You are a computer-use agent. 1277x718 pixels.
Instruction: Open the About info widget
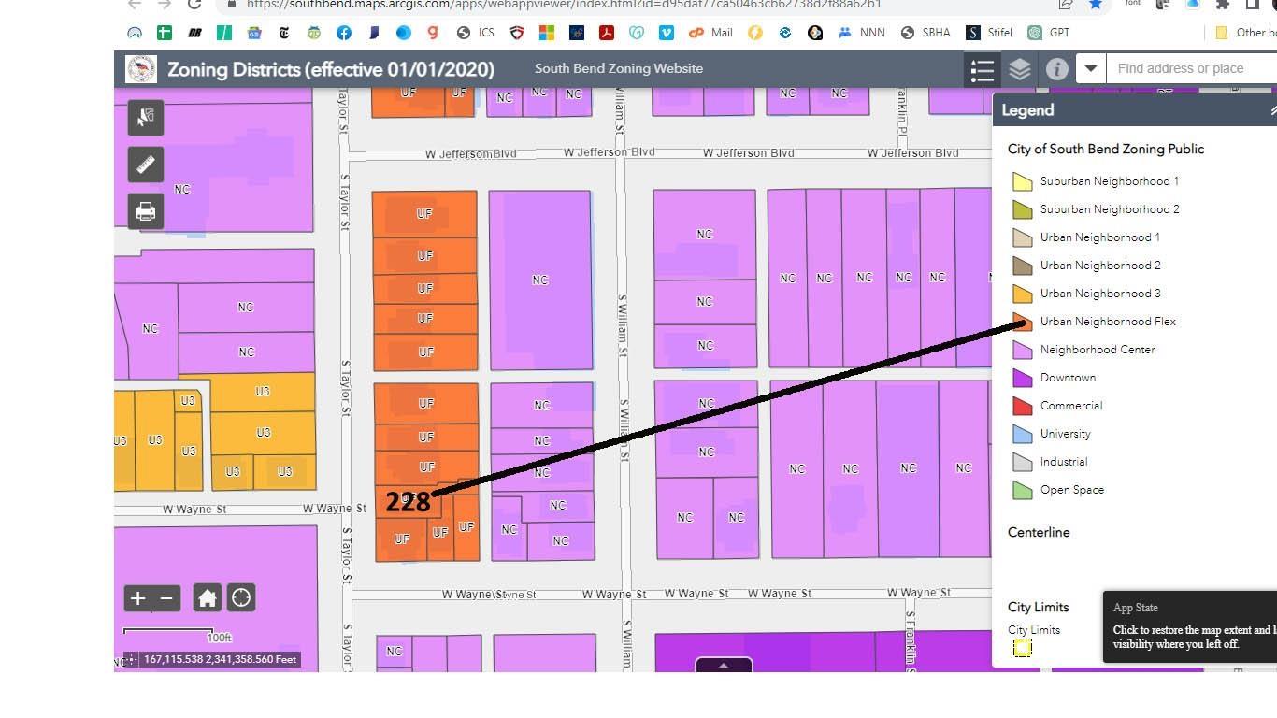(1056, 69)
